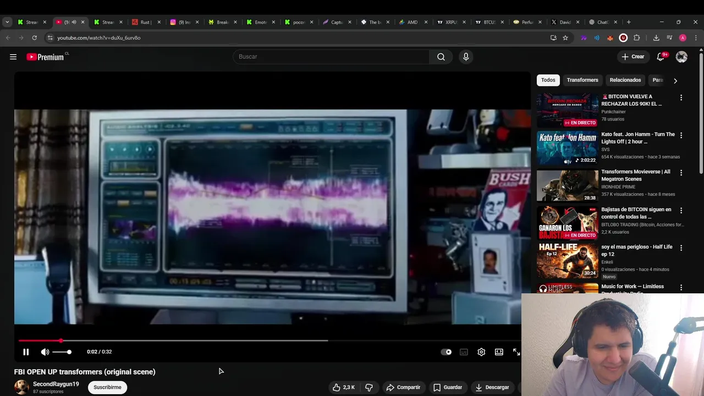Go back in browser history
704x396 pixels.
point(8,38)
